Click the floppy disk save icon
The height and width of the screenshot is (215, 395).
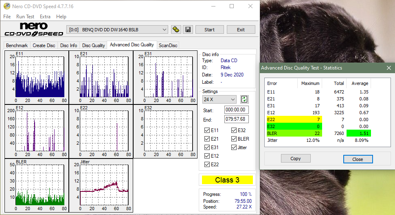tap(188, 29)
